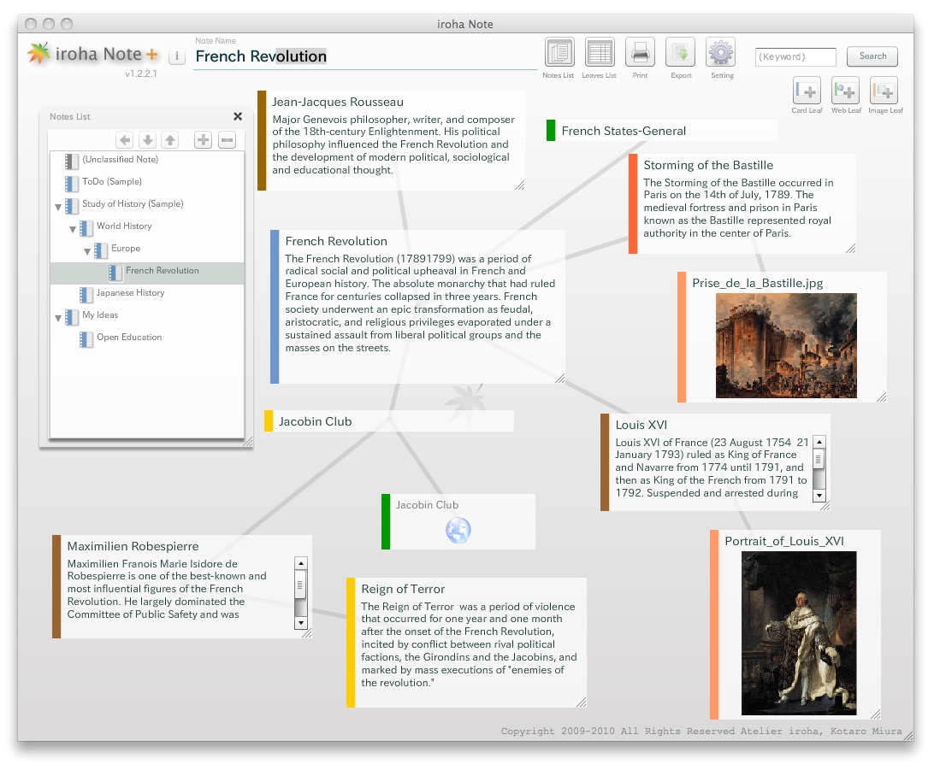Collapse the Europe tree node
940x770 pixels.
click(87, 251)
